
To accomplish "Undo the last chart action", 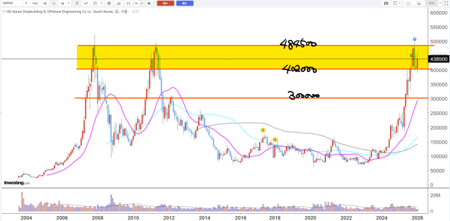I will (x=136, y=3).
